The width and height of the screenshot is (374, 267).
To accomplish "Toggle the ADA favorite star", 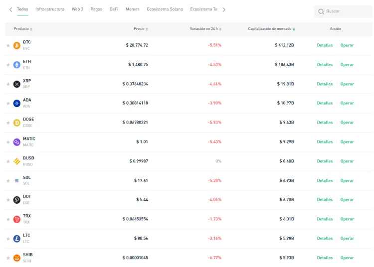I will tap(8, 104).
